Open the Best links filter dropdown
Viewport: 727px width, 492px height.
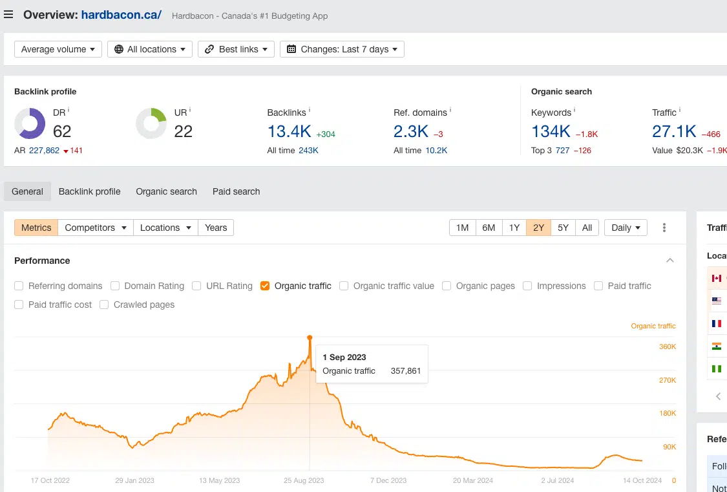(x=236, y=48)
